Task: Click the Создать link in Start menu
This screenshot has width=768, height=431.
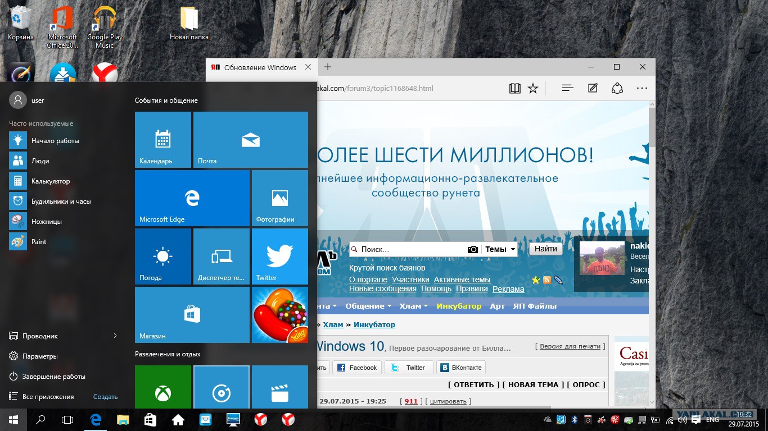Action: [x=105, y=396]
